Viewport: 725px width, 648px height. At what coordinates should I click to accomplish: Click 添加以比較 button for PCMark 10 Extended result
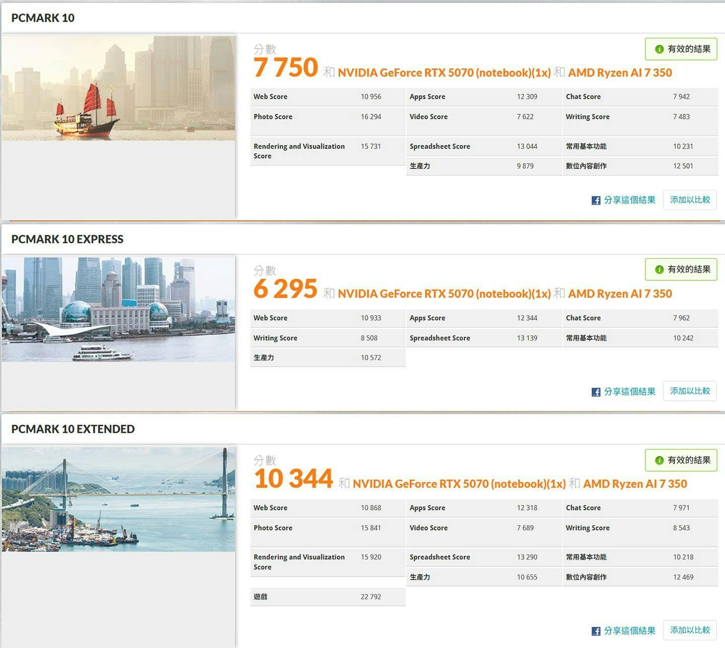click(x=690, y=630)
